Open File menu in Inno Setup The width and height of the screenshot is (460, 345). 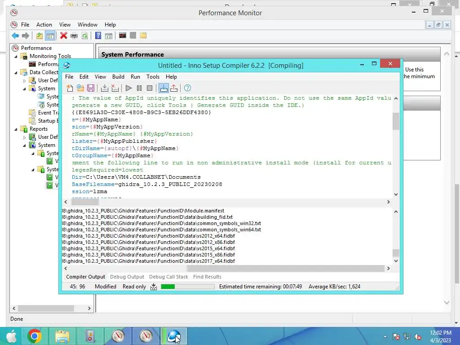pos(69,76)
